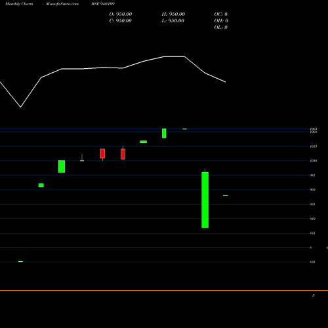
Task: Select the 'H: 950.00' high value
Action: coord(173,14)
